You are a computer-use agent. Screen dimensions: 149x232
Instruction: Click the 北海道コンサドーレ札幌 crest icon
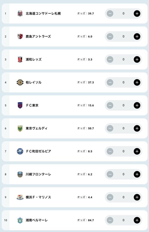(20, 13)
